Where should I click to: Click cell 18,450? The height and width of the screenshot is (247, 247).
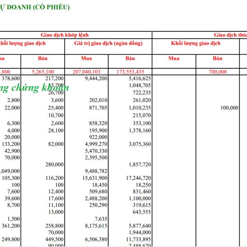tap(100, 185)
